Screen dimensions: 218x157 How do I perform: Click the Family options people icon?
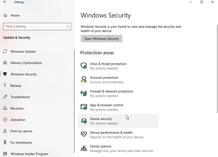84,148
